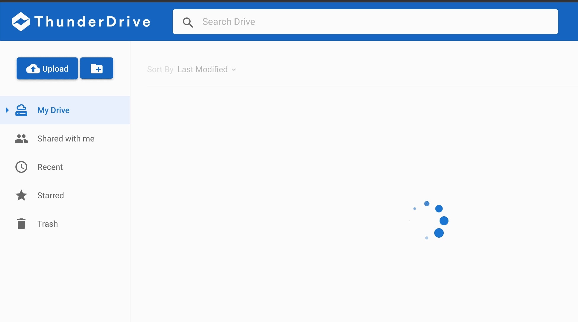This screenshot has width=578, height=322.
Task: Click the search magnifier icon
Action: [188, 22]
